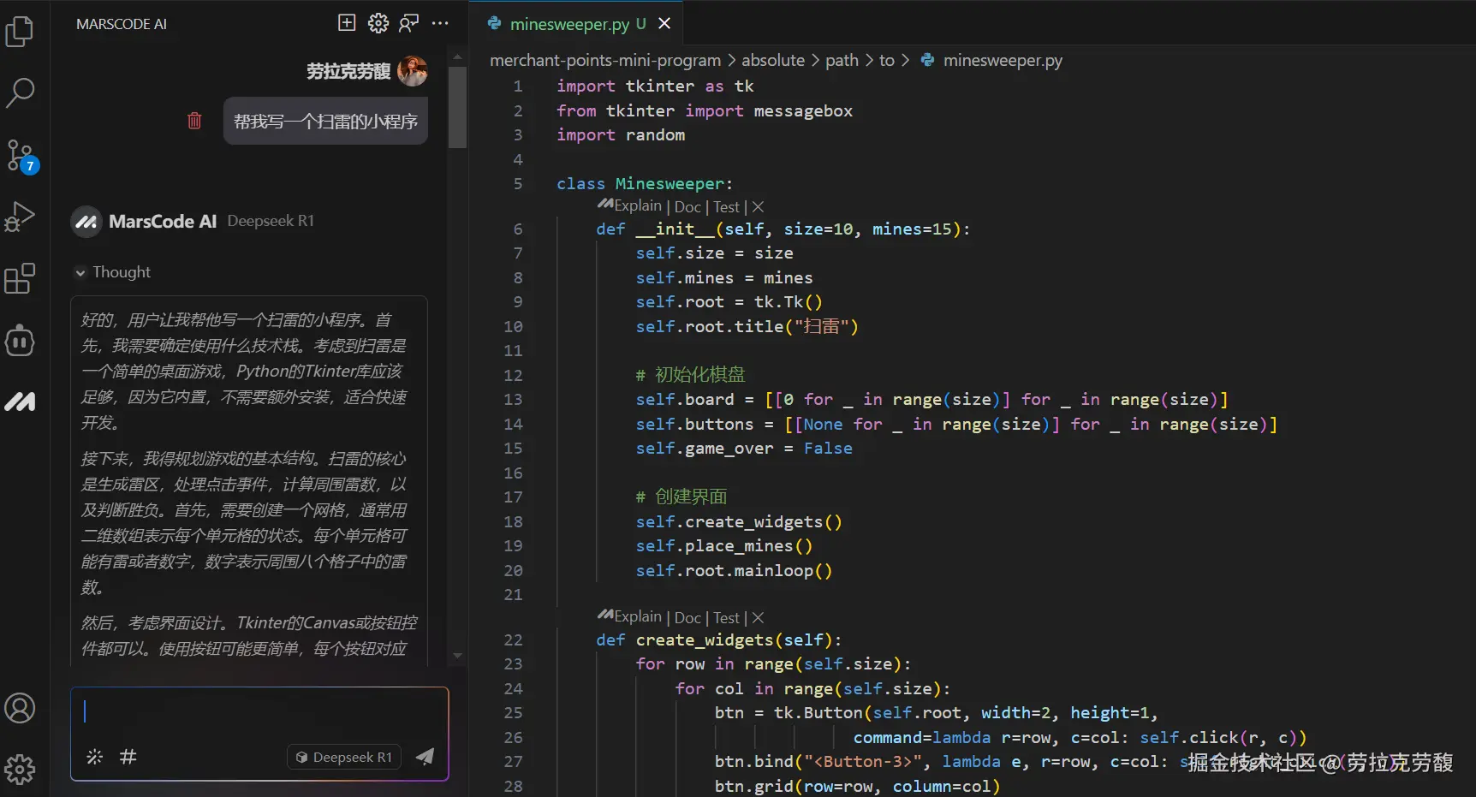Click the 'absolute' breadcrumb segment

[772, 60]
